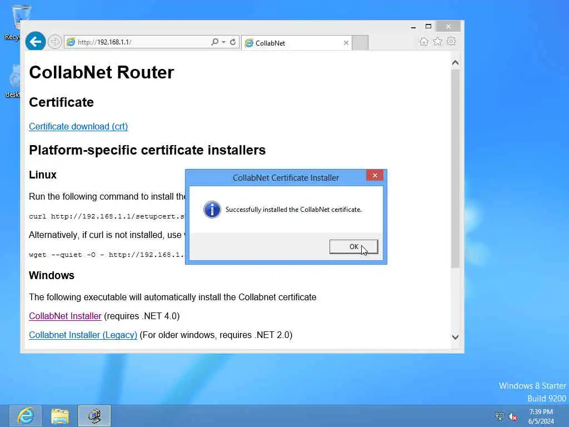The height and width of the screenshot is (427, 569).
Task: Maximize the Internet Explorer window
Action: pyautogui.click(x=428, y=27)
